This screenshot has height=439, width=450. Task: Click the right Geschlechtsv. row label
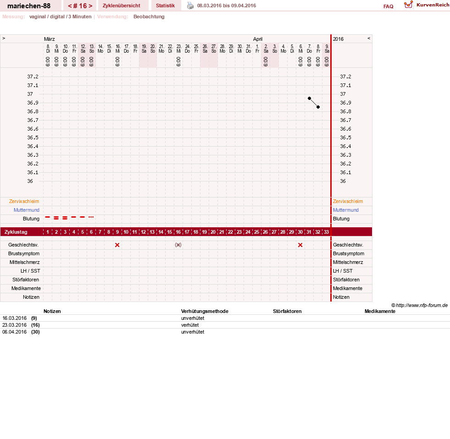pyautogui.click(x=348, y=245)
